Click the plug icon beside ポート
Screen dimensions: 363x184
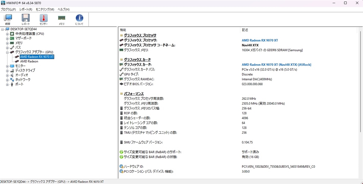[12, 84]
